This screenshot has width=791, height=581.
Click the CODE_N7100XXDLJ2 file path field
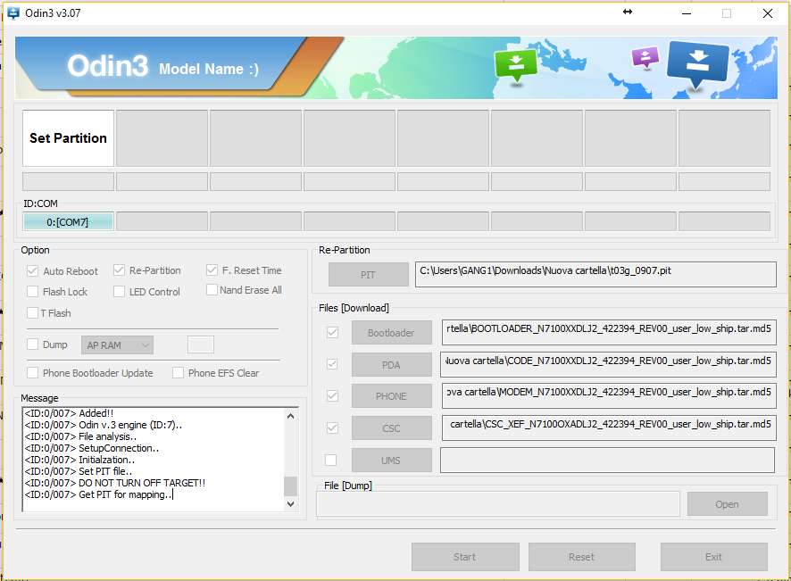(608, 364)
